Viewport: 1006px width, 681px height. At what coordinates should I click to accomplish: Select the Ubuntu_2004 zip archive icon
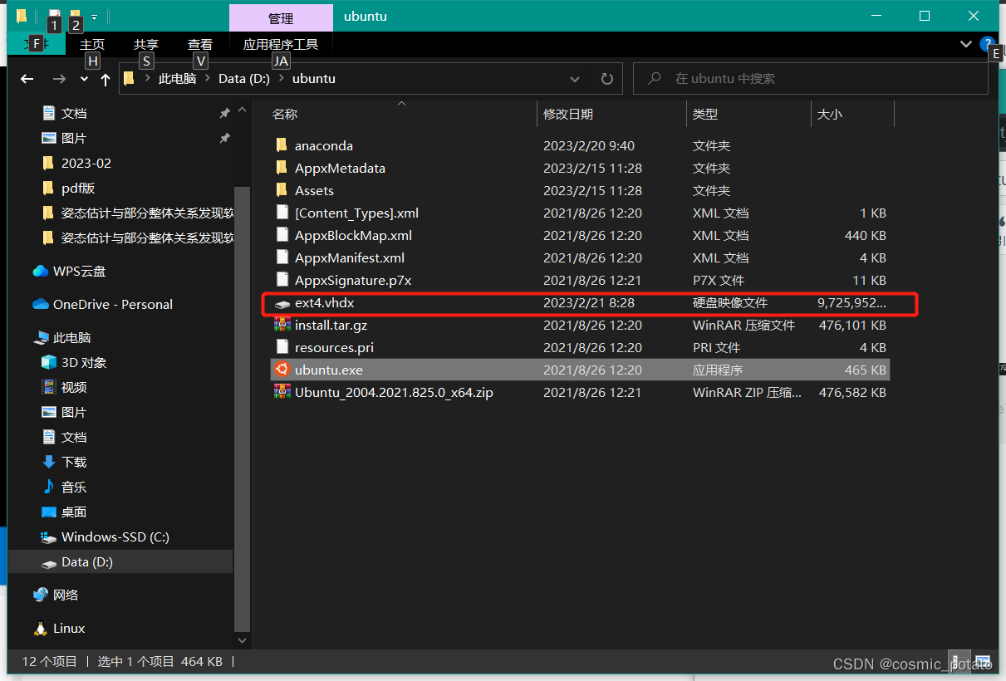(x=282, y=392)
